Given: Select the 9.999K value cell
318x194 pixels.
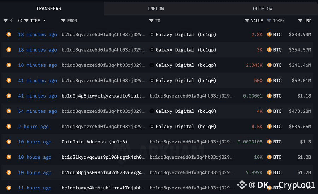Looking at the screenshot, I should [x=254, y=172].
